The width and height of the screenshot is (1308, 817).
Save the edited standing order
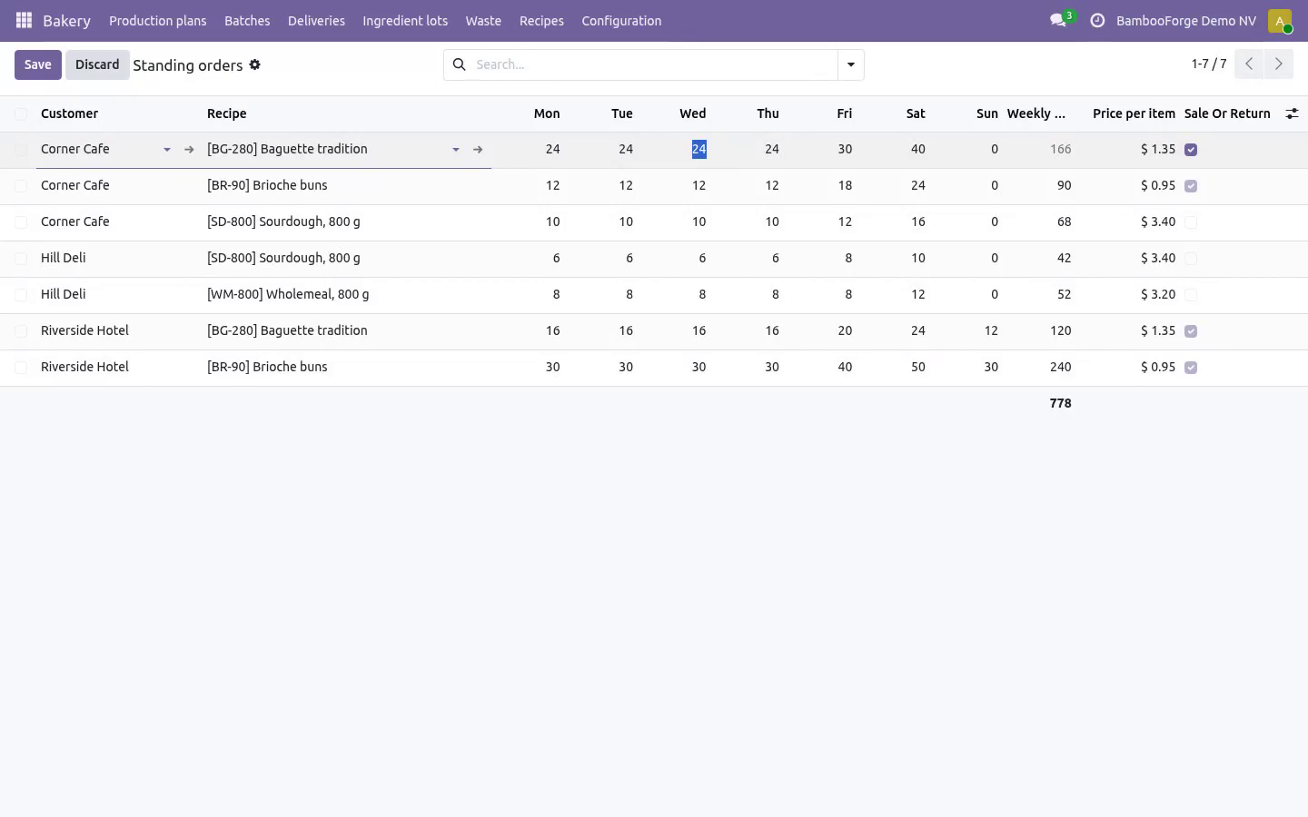pyautogui.click(x=37, y=64)
